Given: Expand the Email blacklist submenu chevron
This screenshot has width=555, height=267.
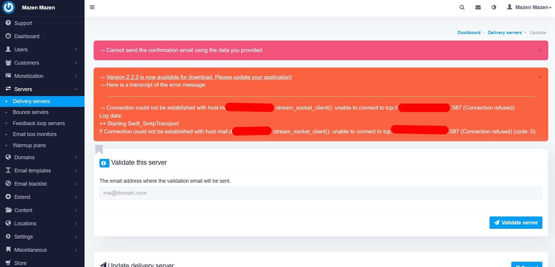Looking at the screenshot, I should click(76, 184).
